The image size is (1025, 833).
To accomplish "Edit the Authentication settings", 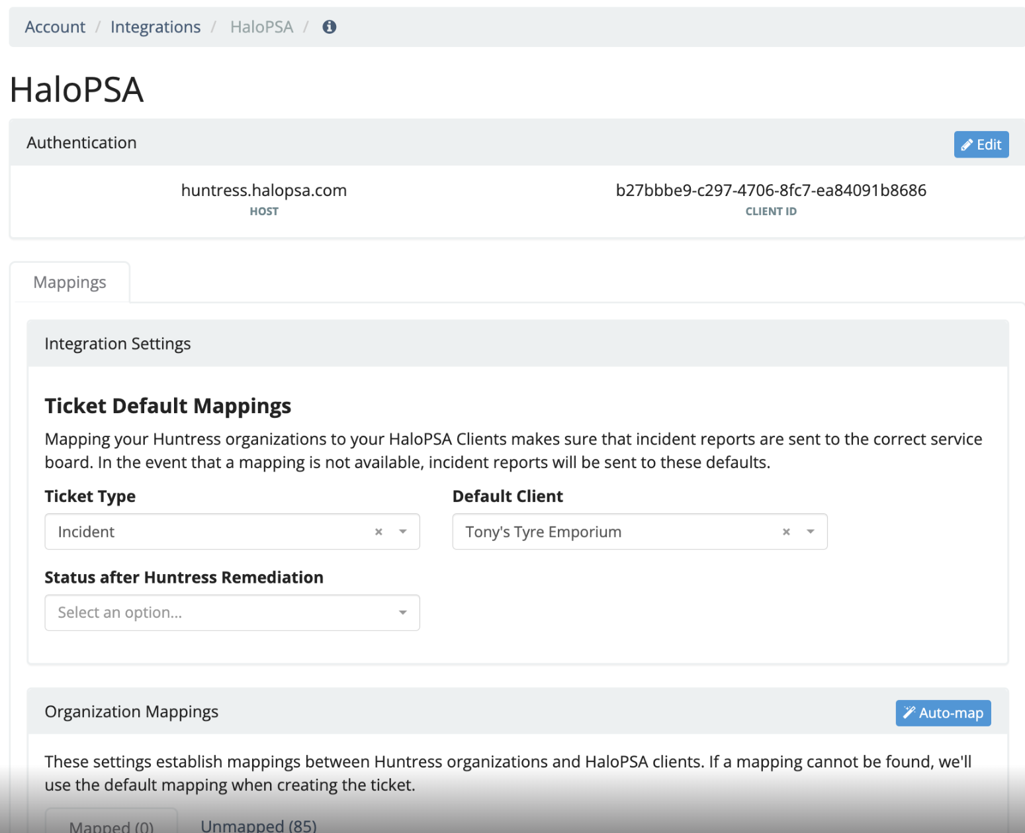I will [981, 144].
